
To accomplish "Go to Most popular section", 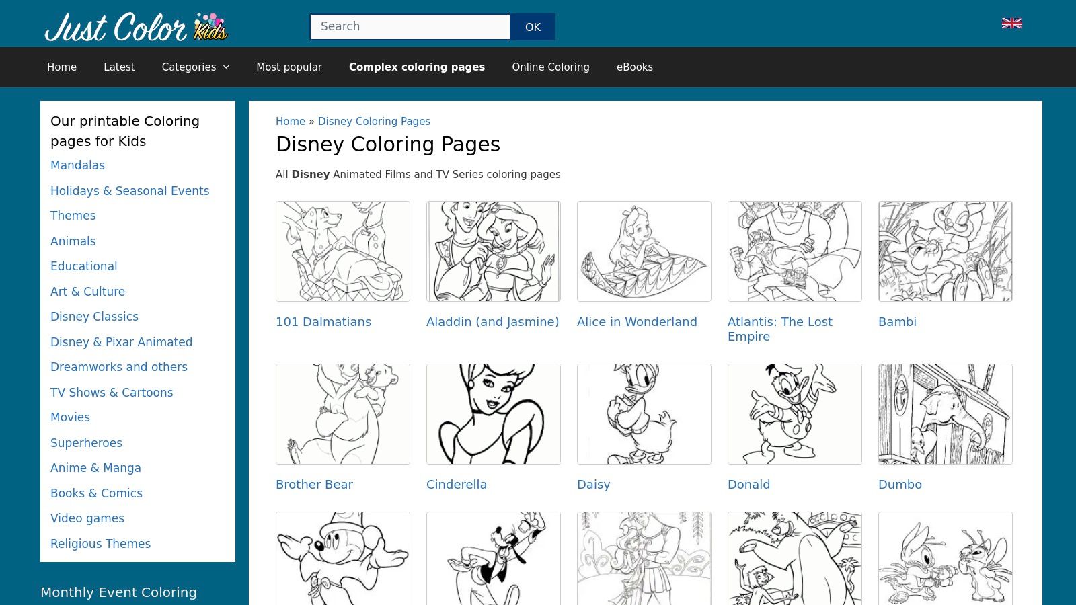I will tap(289, 67).
